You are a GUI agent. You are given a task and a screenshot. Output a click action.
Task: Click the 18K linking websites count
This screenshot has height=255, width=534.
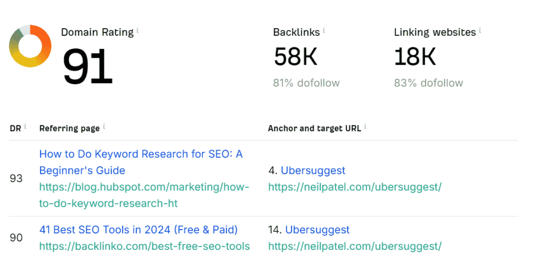[415, 57]
